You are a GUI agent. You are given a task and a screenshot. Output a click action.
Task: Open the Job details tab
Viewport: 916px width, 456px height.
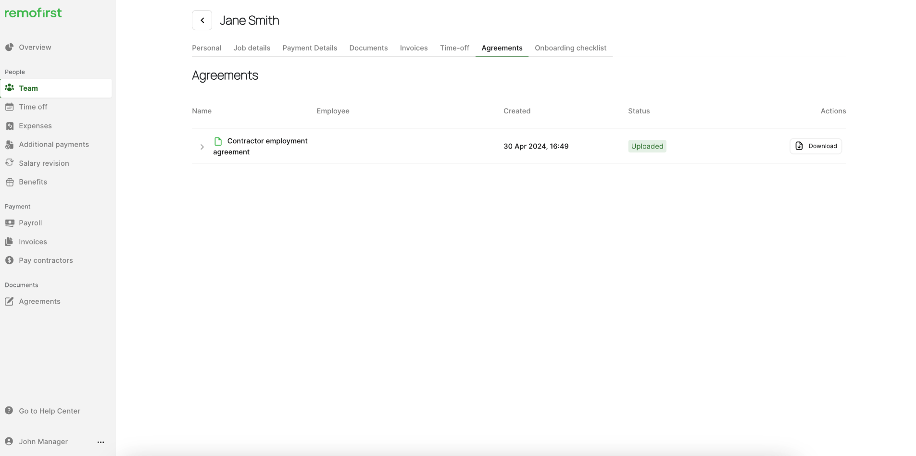(x=252, y=48)
